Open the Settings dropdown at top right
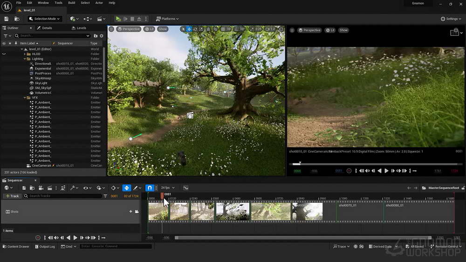Viewport: 466px width, 262px height. tap(451, 19)
